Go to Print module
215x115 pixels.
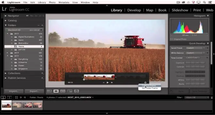[x=197, y=10]
